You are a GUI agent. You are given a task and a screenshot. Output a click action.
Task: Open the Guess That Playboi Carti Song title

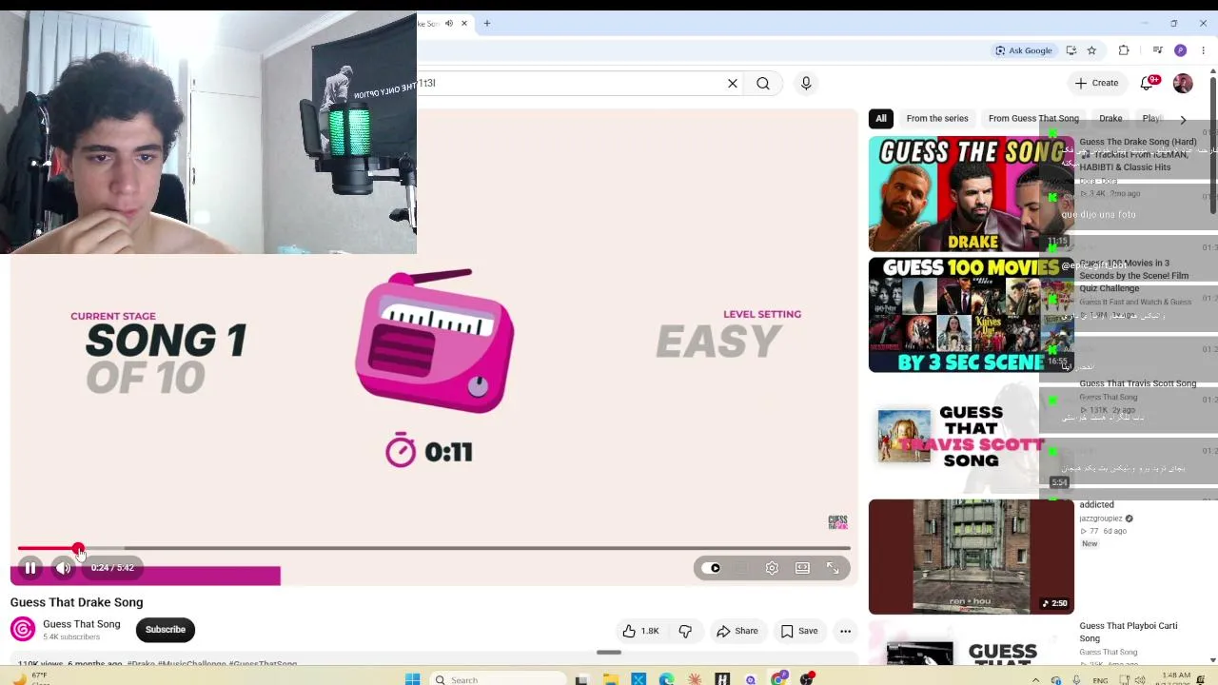[1129, 632]
